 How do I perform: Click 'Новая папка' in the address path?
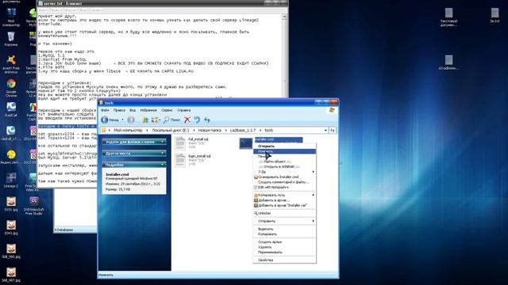pos(210,130)
